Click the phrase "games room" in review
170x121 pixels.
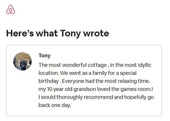pyautogui.click(x=135, y=89)
